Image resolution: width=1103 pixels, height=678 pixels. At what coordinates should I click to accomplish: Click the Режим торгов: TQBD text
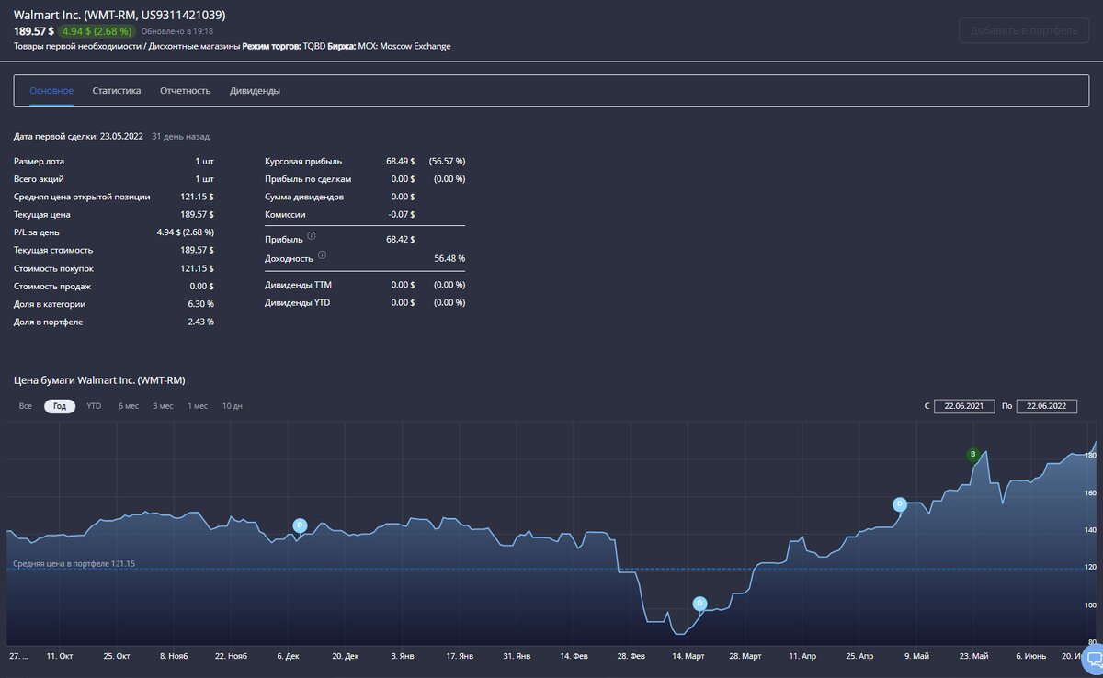tap(283, 46)
